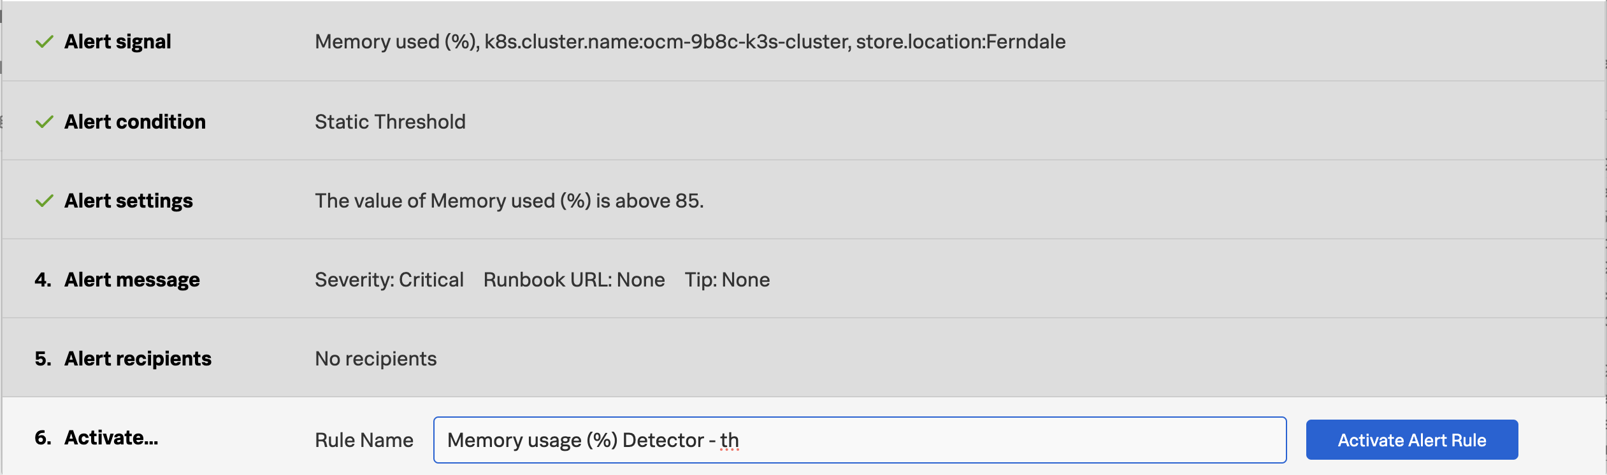Switch to the Alert settings step

coord(129,201)
